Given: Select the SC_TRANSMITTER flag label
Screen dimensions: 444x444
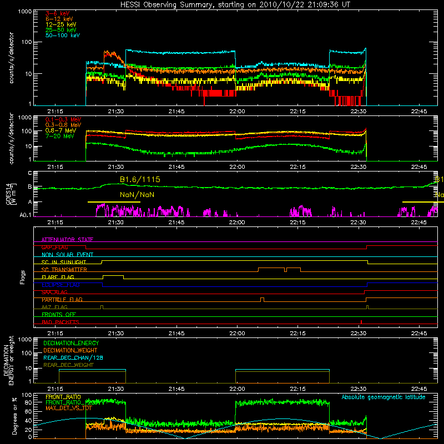Looking at the screenshot, I should 64,270.
